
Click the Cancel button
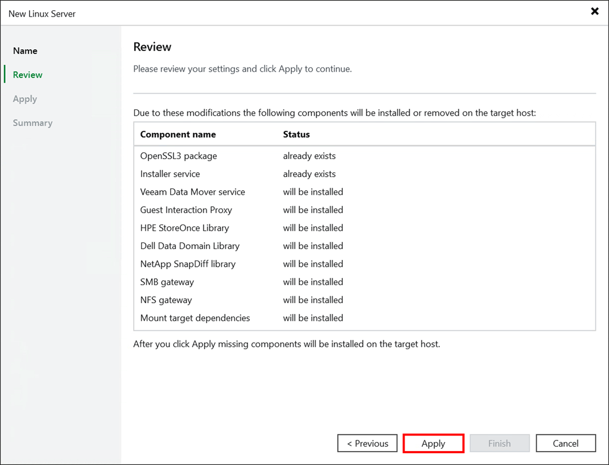point(566,443)
